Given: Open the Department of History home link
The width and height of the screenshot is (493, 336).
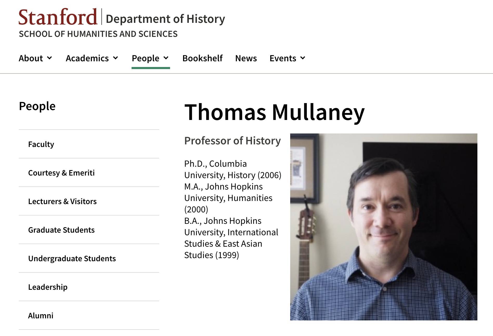Looking at the screenshot, I should coord(165,19).
